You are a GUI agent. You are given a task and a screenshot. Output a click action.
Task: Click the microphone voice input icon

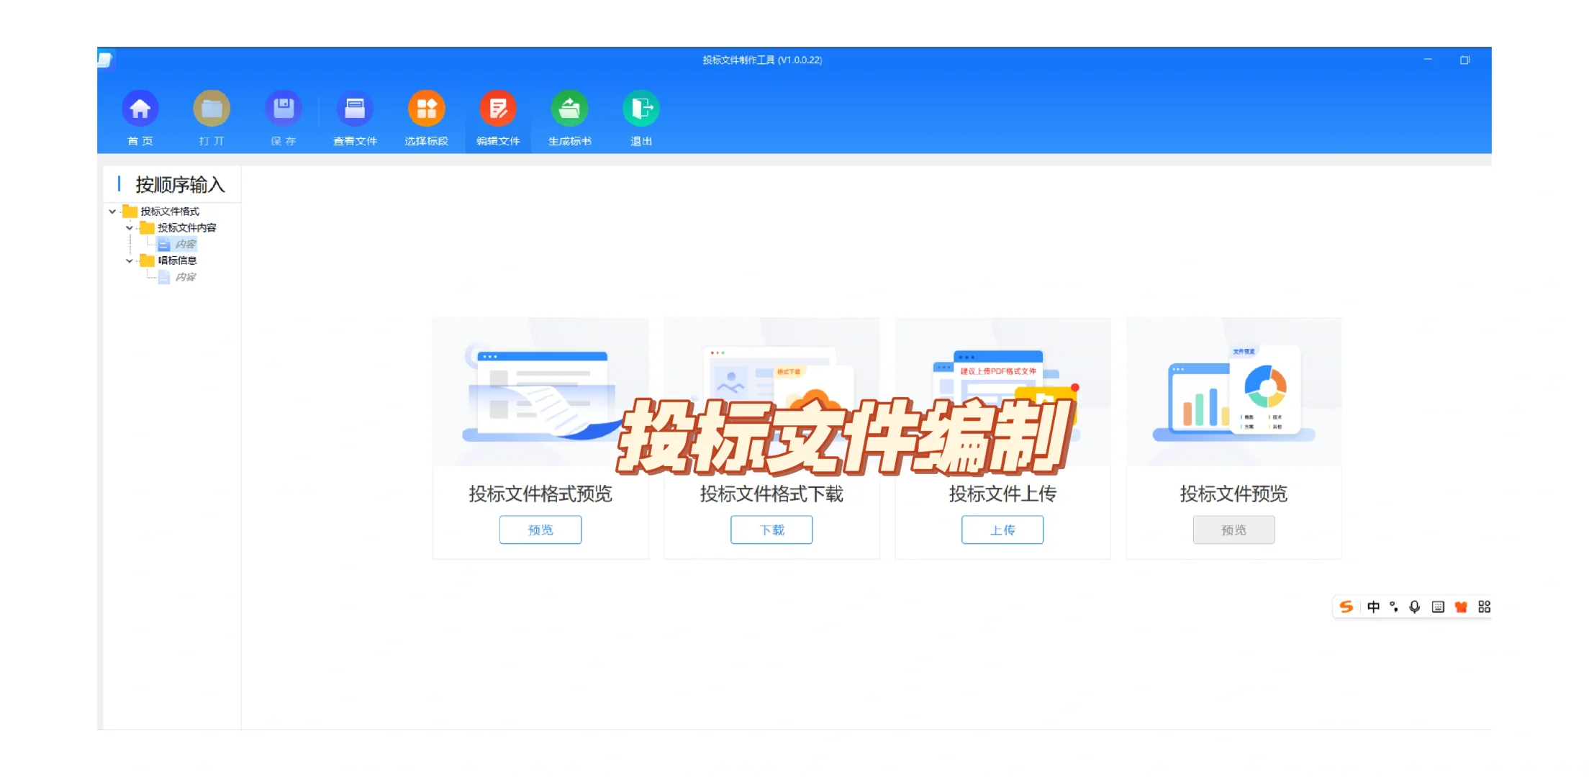pos(1413,606)
